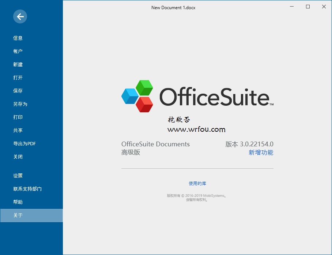Screen dimensions: 332x255
Task: Open 设置 from the sidebar
Action: pyautogui.click(x=18, y=176)
